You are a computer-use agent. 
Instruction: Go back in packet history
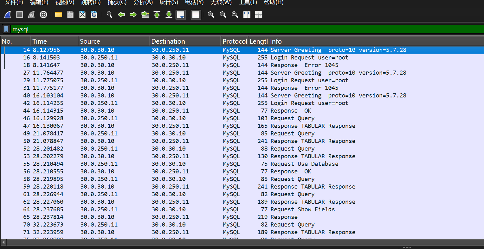121,15
